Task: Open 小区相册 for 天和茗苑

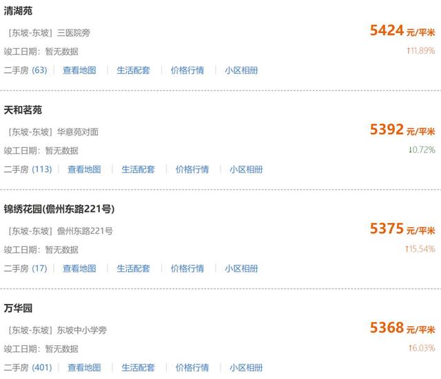Action: (246, 169)
